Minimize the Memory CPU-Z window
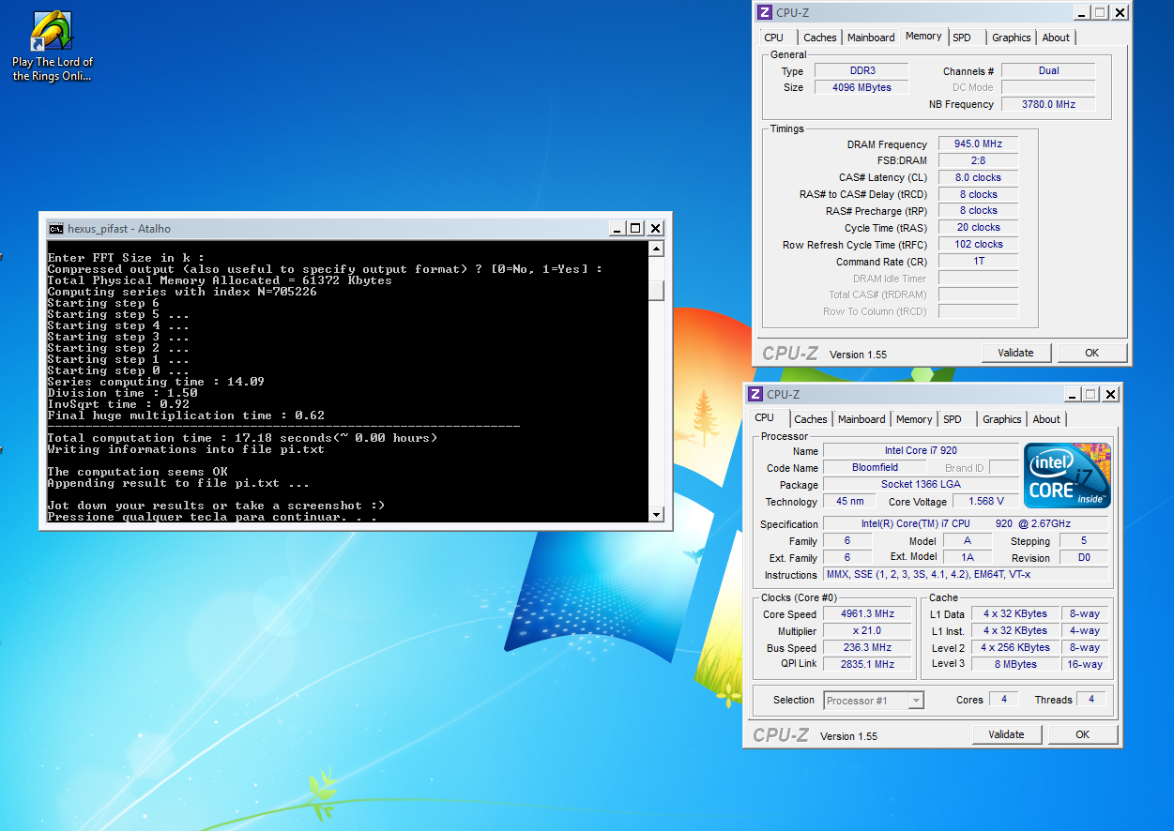This screenshot has width=1174, height=831. pos(1081,12)
